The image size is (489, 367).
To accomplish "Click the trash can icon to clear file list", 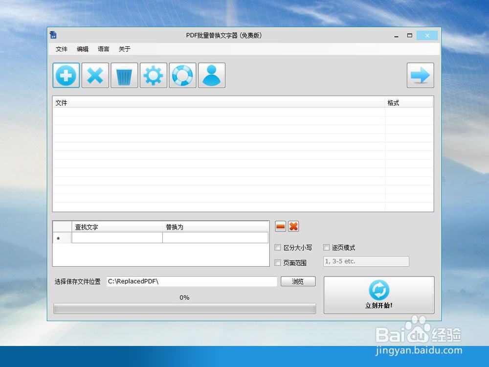I will (x=124, y=75).
